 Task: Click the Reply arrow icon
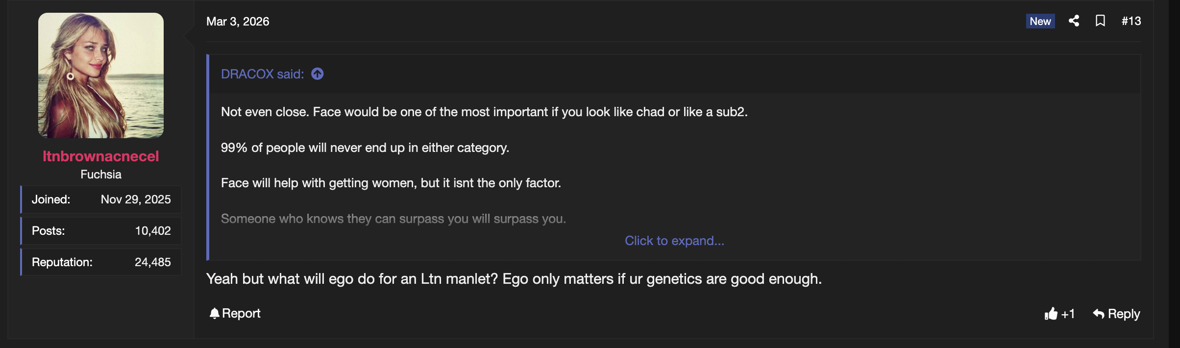1099,314
